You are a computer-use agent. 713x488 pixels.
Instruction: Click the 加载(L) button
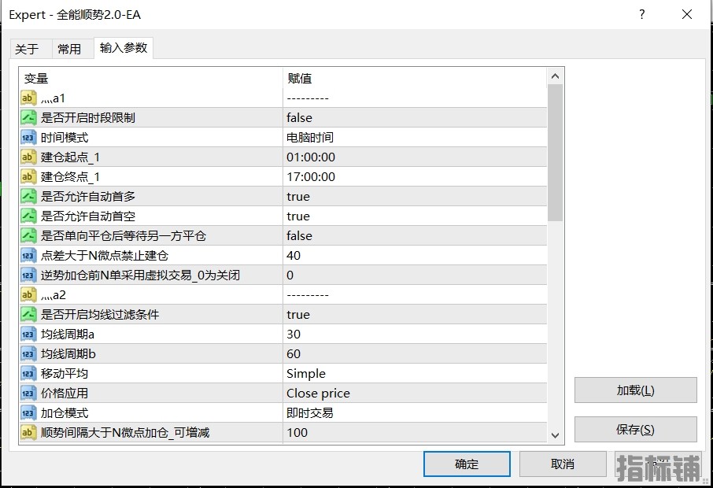pyautogui.click(x=635, y=390)
